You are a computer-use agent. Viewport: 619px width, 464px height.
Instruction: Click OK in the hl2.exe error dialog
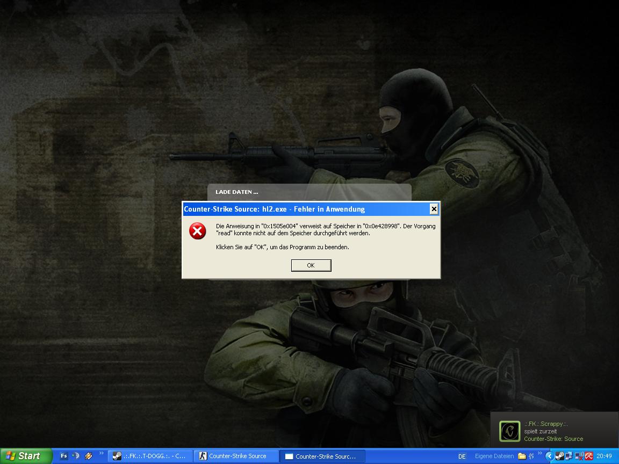[311, 265]
